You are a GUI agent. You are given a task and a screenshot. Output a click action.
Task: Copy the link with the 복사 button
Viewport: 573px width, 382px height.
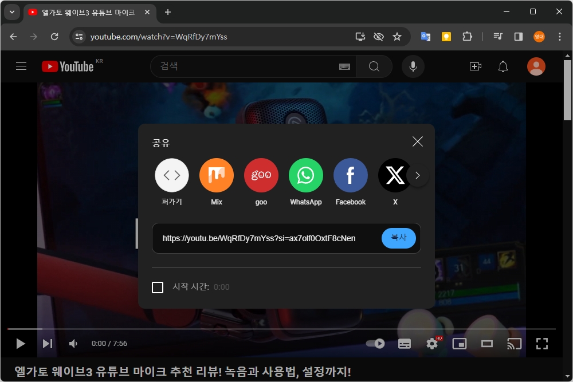[x=399, y=238]
